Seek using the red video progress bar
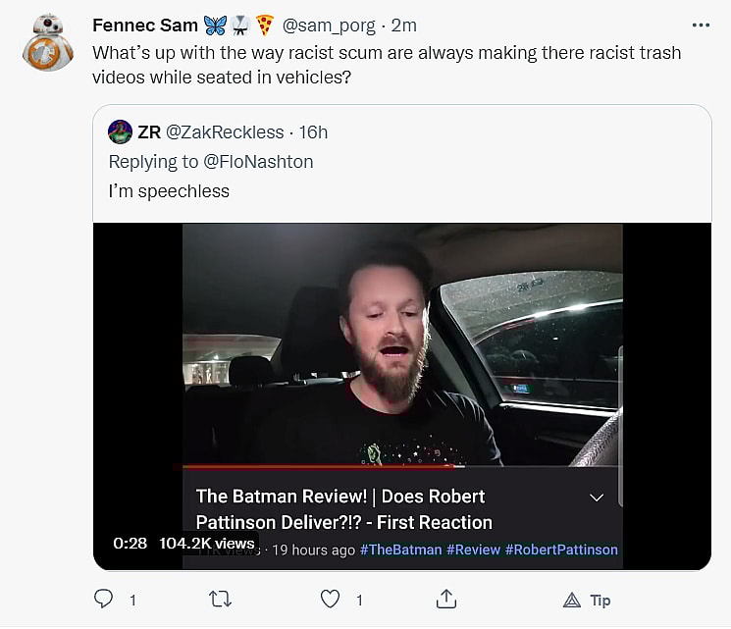This screenshot has width=731, height=629. pos(314,466)
